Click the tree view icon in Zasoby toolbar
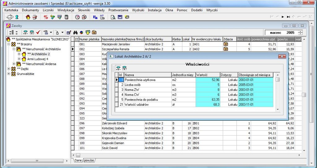Viewport: 317px width, 168px height. [x=11, y=32]
